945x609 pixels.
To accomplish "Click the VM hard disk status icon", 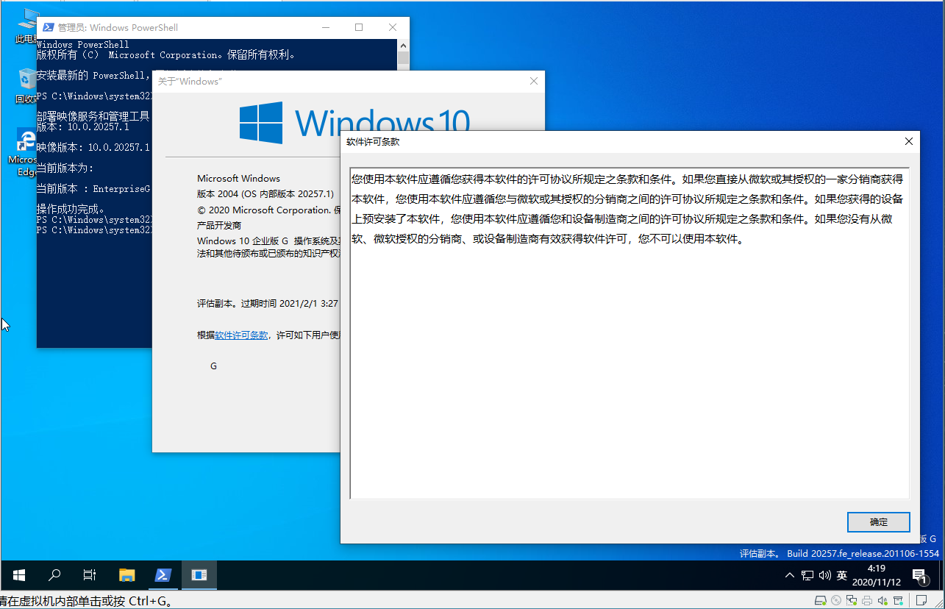I will [x=820, y=600].
